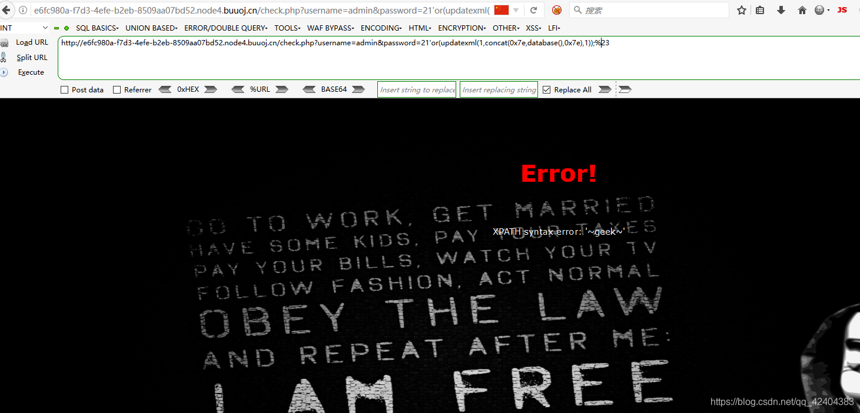860x413 pixels.
Task: Open the INT type dropdown
Action: coord(25,28)
